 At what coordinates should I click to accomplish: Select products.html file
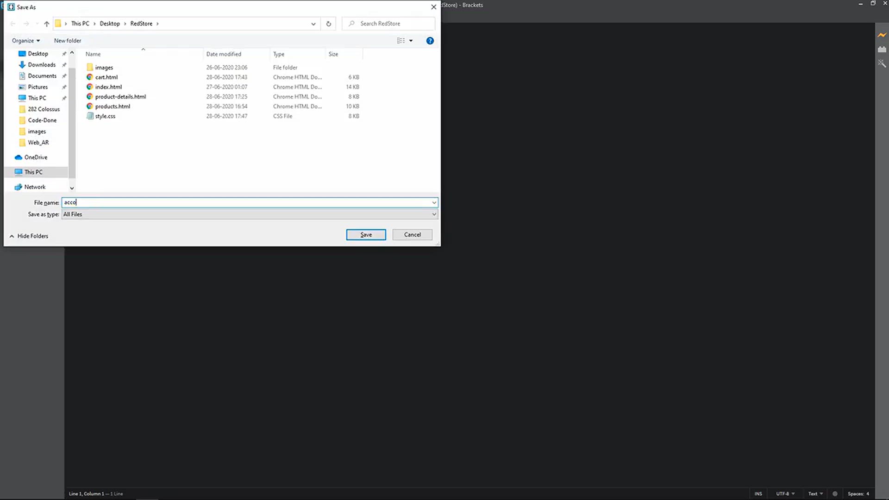tap(113, 106)
